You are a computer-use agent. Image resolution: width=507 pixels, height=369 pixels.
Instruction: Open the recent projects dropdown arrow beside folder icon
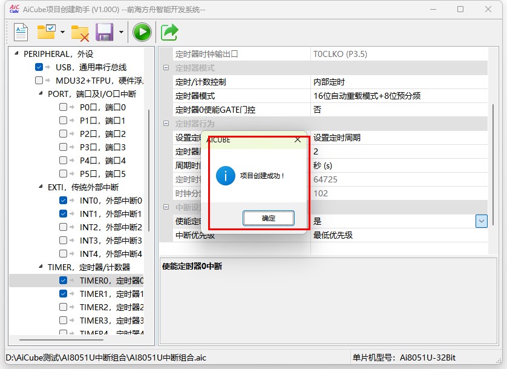(x=63, y=32)
